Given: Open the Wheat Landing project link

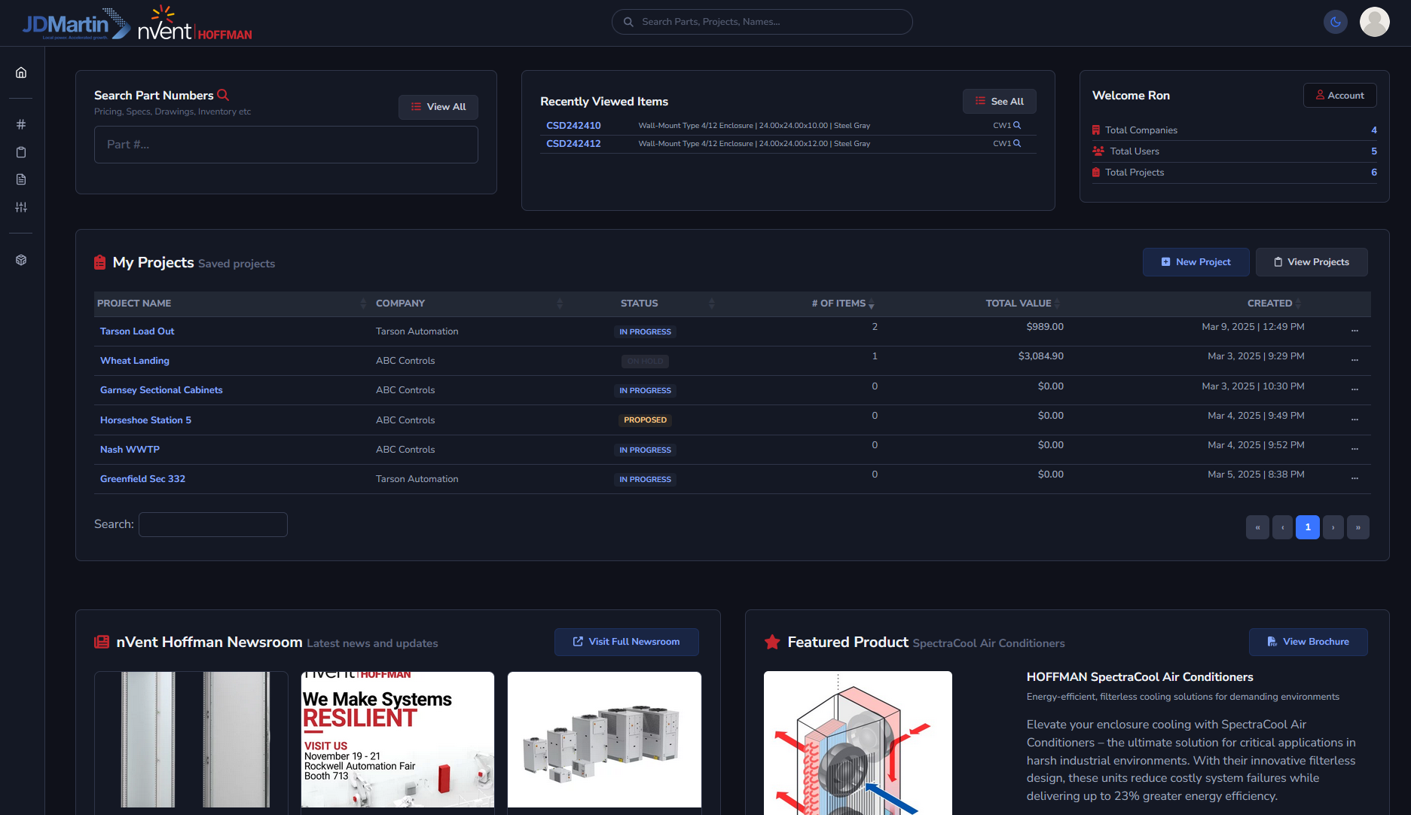Looking at the screenshot, I should coord(135,361).
